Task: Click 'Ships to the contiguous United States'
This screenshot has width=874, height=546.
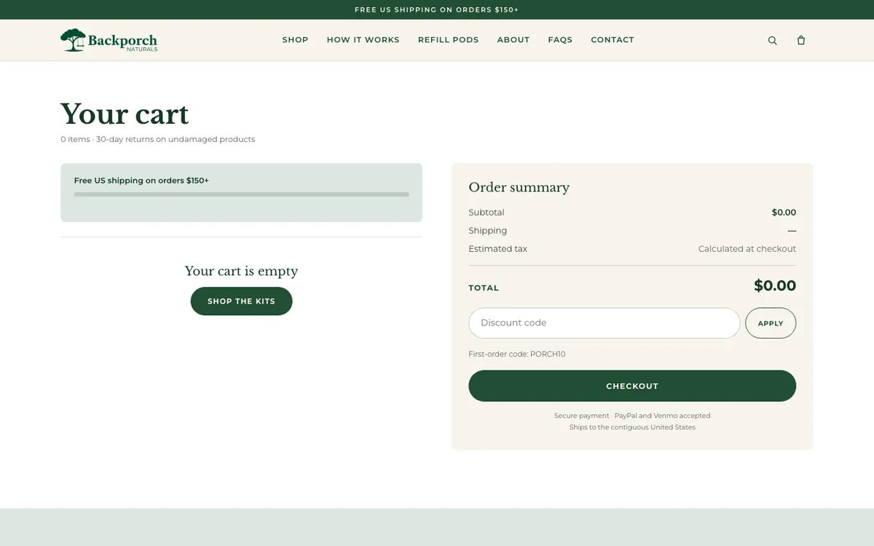Action: pos(632,427)
